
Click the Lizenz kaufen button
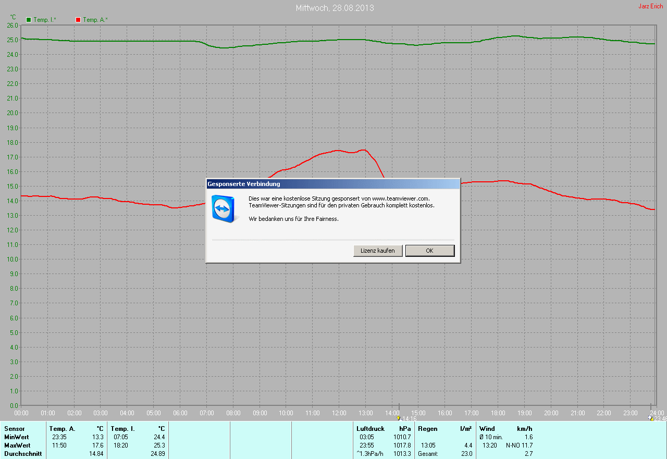tap(378, 251)
